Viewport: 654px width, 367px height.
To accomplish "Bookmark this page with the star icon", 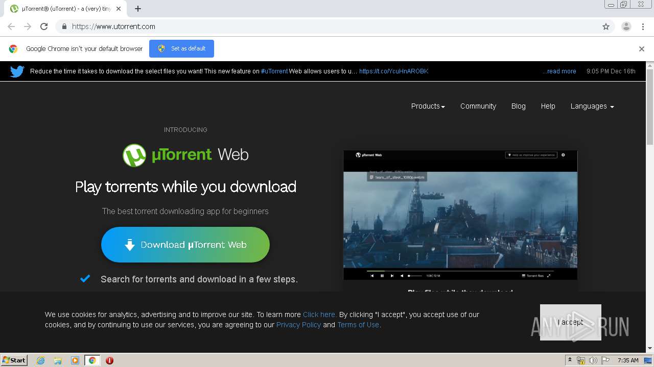I will 606,27.
